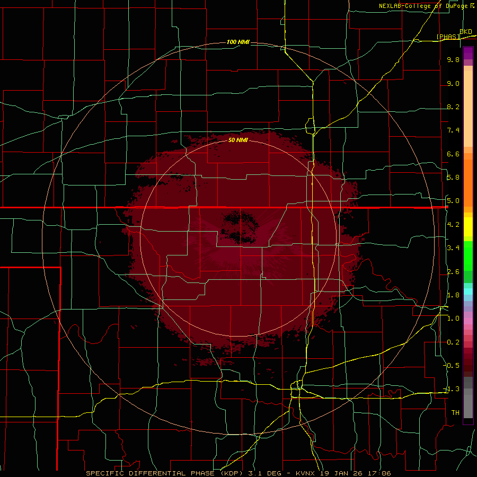The width and height of the screenshot is (477, 477).
Task: Click the "DKD" label above the color bar
Action: [466, 32]
